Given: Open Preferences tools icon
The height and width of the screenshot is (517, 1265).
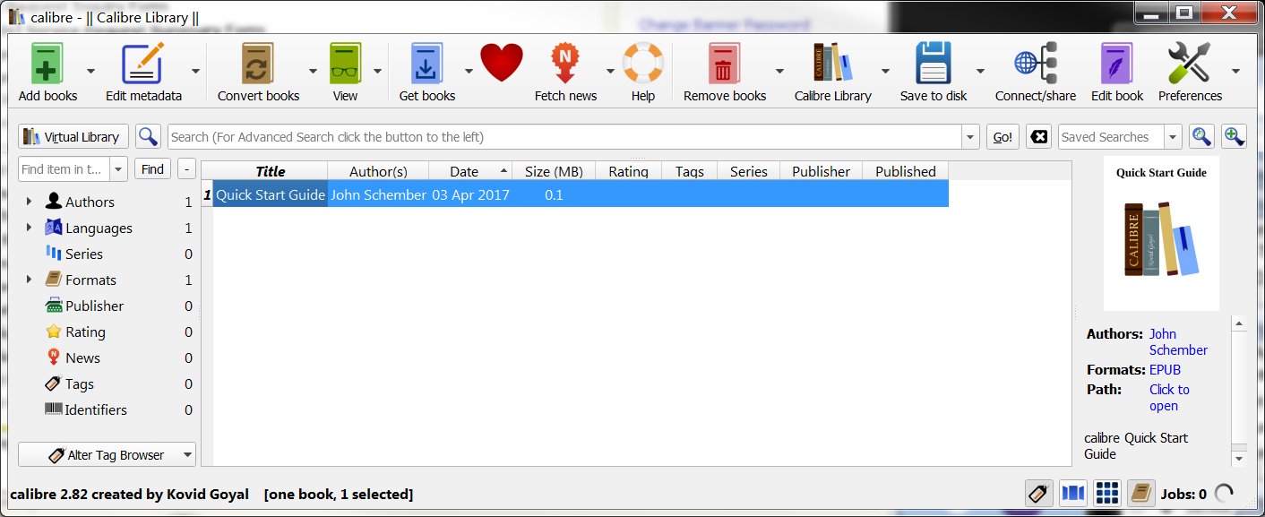Looking at the screenshot, I should pyautogui.click(x=1189, y=65).
